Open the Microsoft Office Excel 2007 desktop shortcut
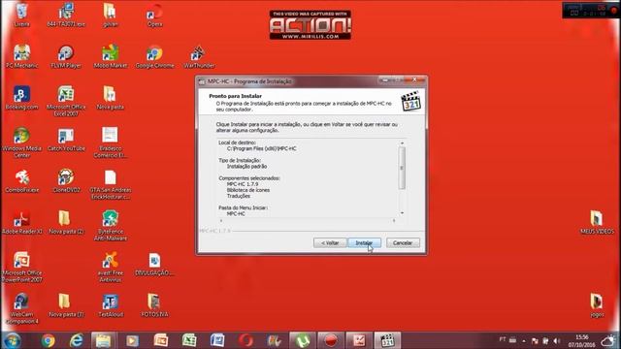 pyautogui.click(x=66, y=101)
